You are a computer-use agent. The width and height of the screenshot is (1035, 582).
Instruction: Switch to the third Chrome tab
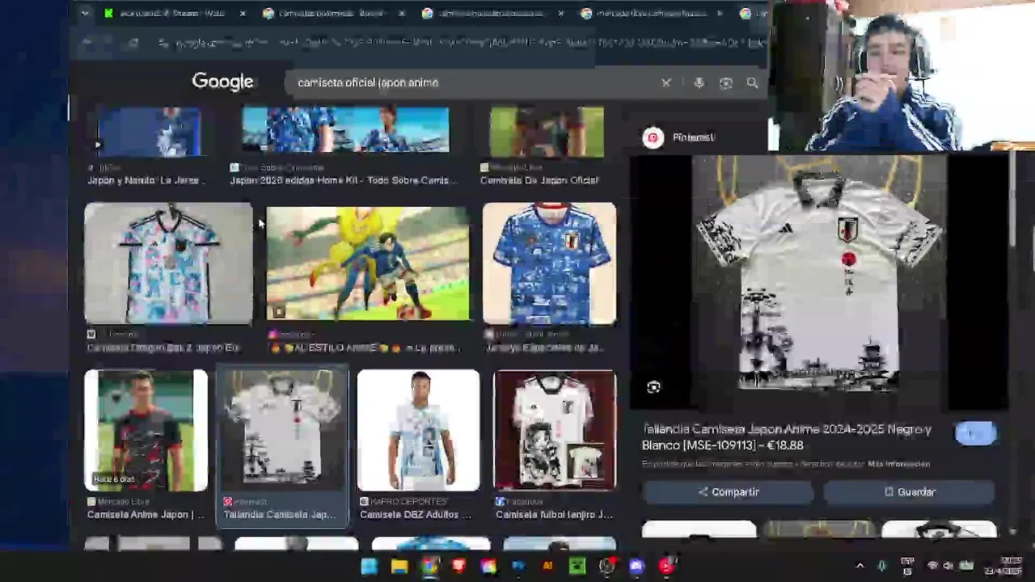point(492,13)
